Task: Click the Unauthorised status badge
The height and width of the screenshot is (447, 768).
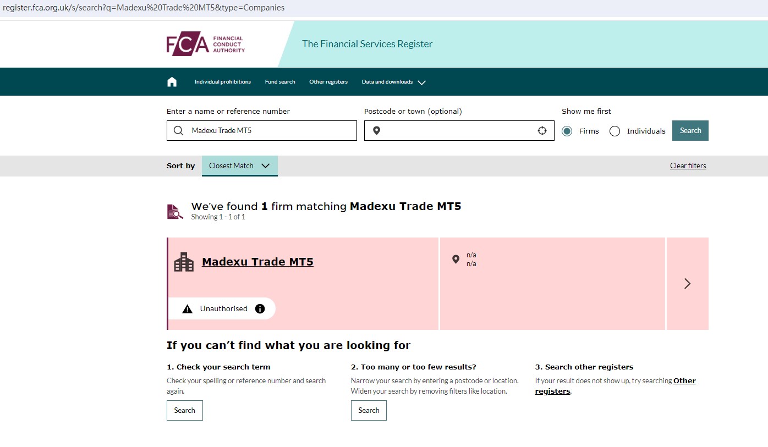Action: (x=222, y=308)
